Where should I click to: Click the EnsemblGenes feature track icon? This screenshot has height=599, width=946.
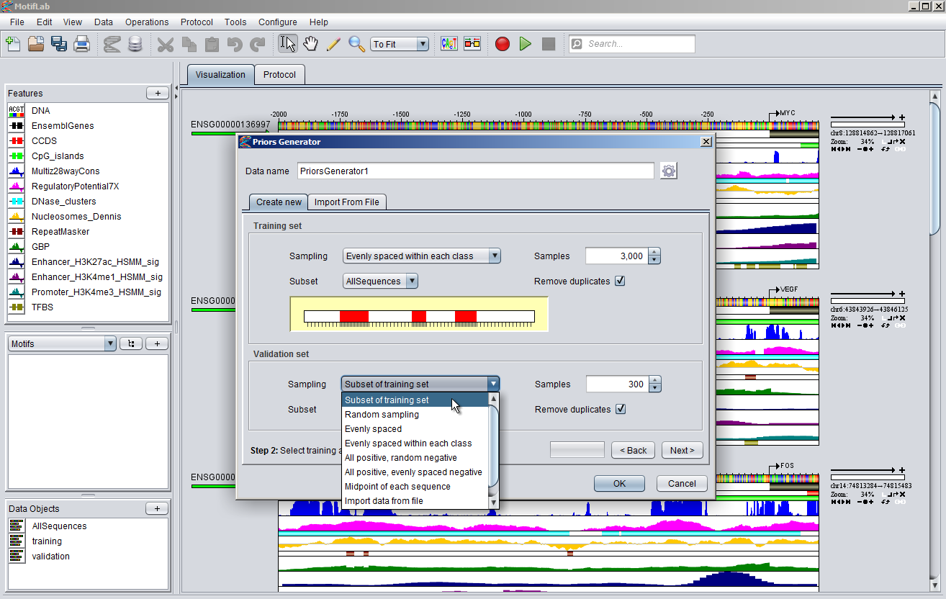pyautogui.click(x=17, y=126)
